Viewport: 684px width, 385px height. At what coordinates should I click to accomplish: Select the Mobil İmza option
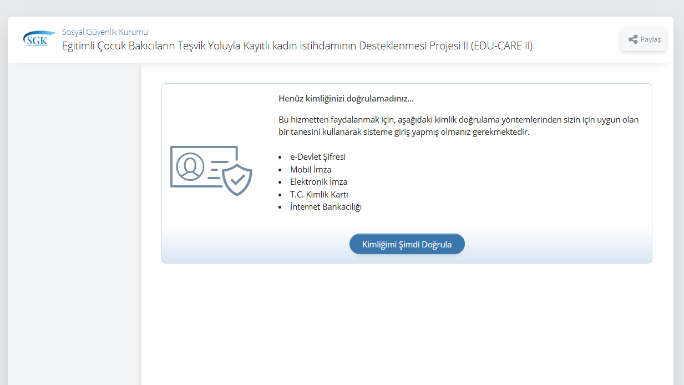coord(311,169)
